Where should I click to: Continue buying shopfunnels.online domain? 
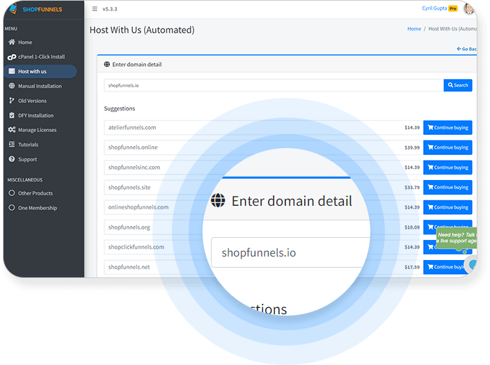447,147
